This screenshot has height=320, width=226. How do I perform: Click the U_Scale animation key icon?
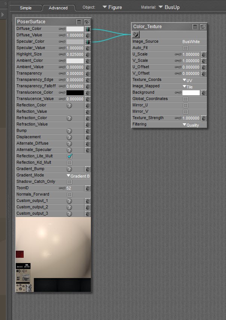(x=178, y=54)
